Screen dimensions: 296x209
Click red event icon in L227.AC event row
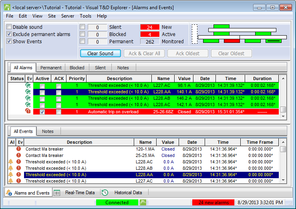click(18, 181)
